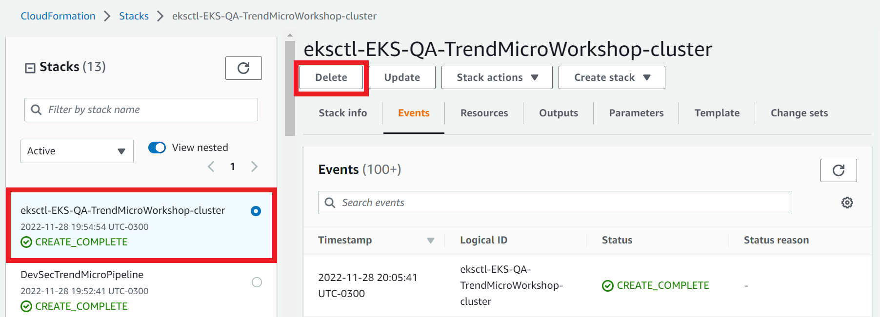The width and height of the screenshot is (880, 317).
Task: Switch to the Resources tab
Action: click(x=484, y=113)
